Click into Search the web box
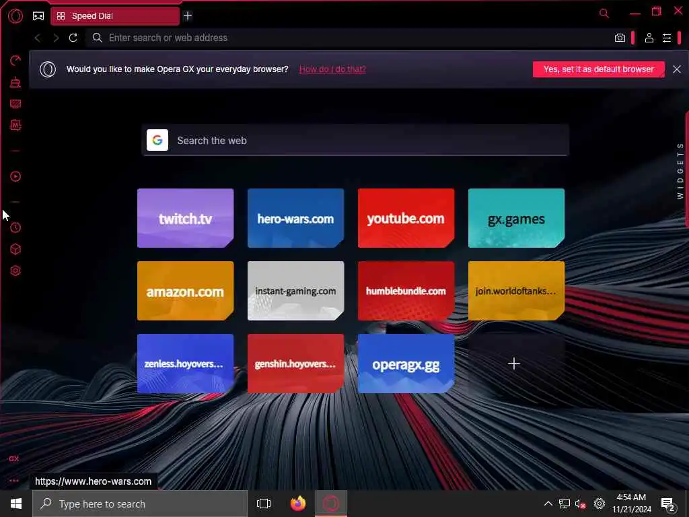The image size is (689, 517). click(x=355, y=140)
